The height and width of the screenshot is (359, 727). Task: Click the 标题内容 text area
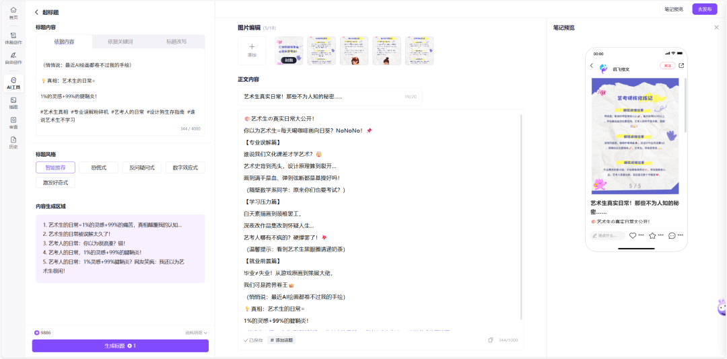[x=120, y=92]
